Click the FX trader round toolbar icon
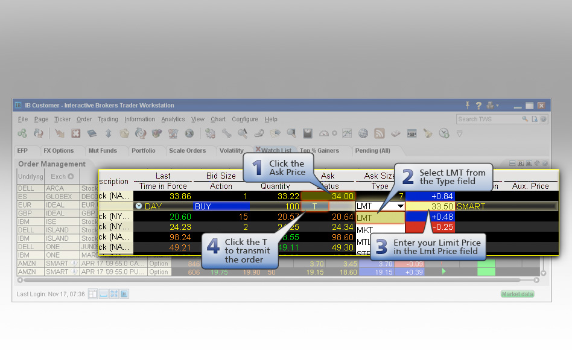This screenshot has width=572, height=350. 189,133
